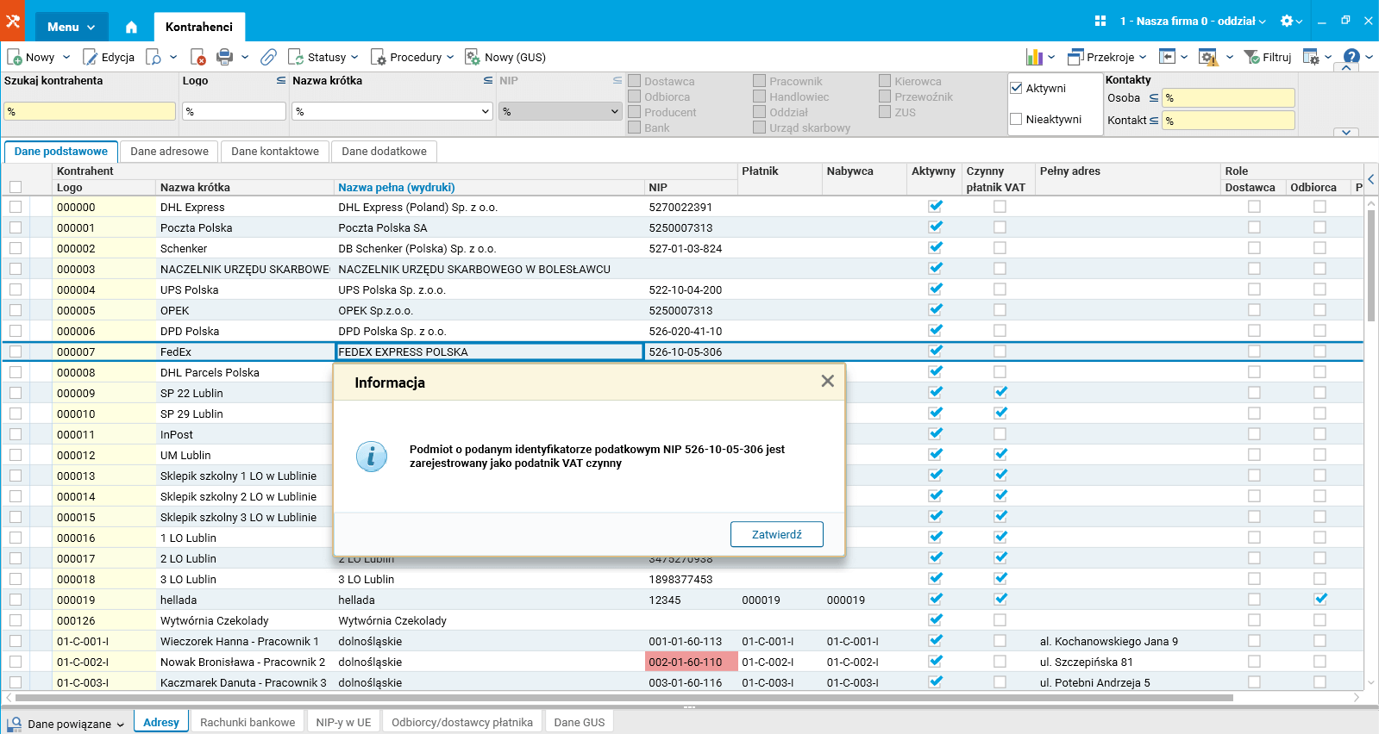1379x734 pixels.
Task: Open the Procedury dropdown menu
Action: coord(412,58)
